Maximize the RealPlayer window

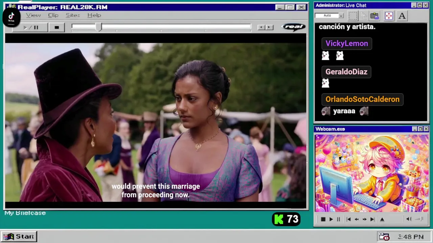(290, 7)
